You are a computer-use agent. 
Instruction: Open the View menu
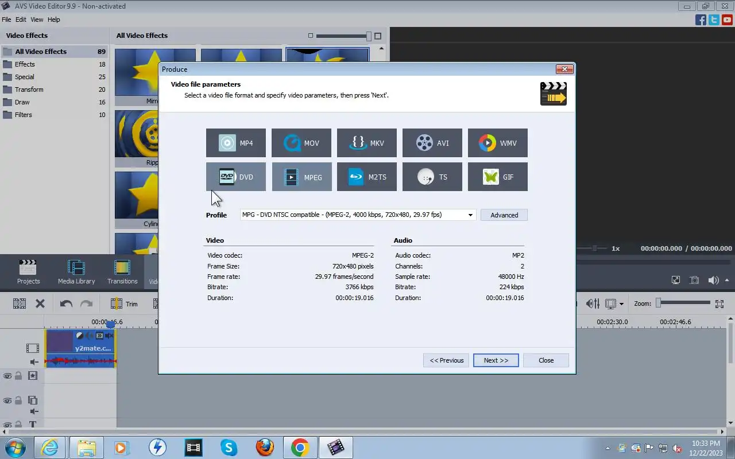[37, 20]
